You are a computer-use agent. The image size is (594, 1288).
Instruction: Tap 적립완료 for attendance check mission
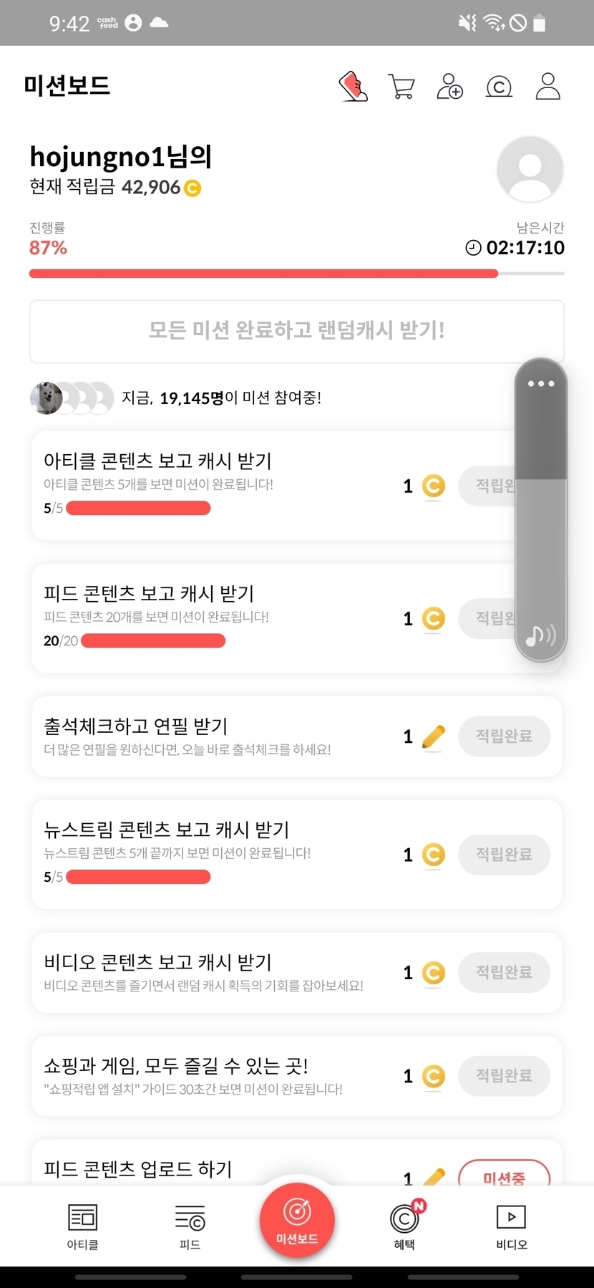pos(504,736)
